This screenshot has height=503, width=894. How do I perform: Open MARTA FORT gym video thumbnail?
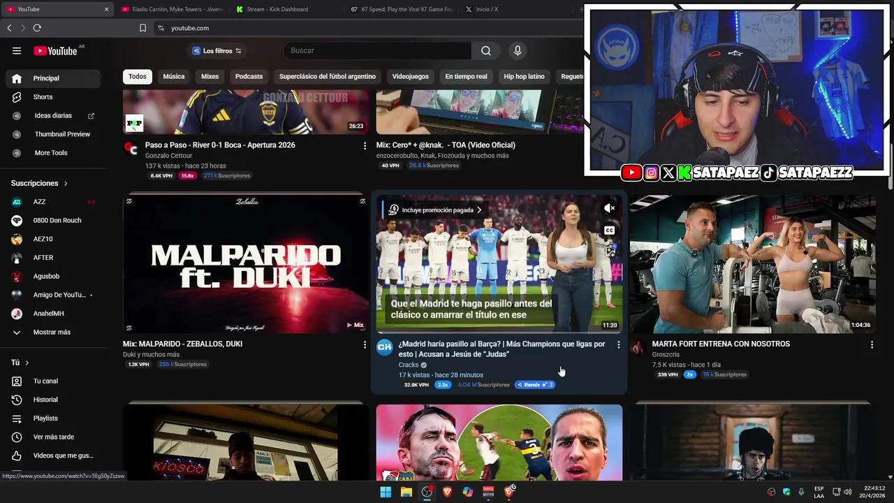(x=753, y=264)
